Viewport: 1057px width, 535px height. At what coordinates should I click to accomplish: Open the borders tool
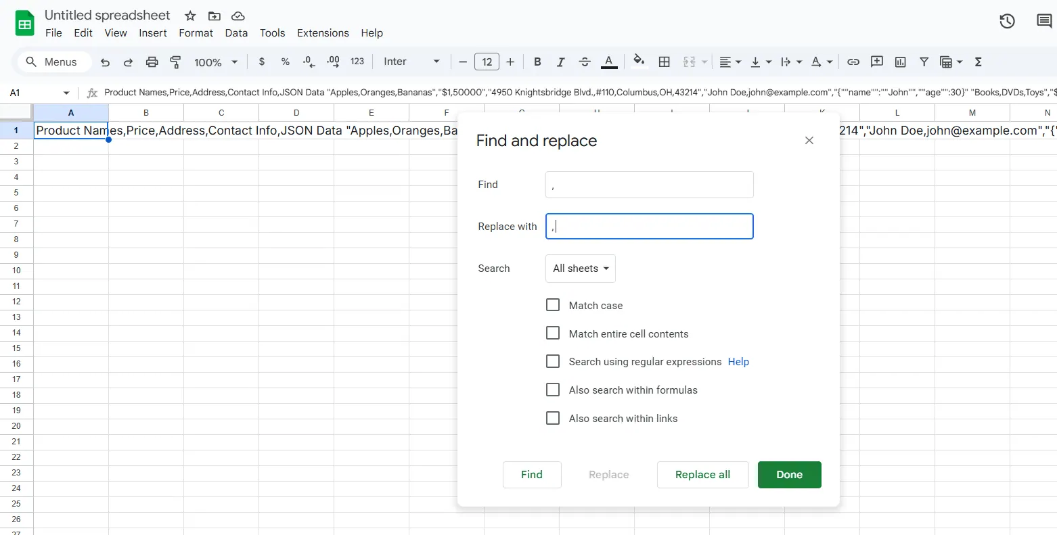click(x=664, y=62)
